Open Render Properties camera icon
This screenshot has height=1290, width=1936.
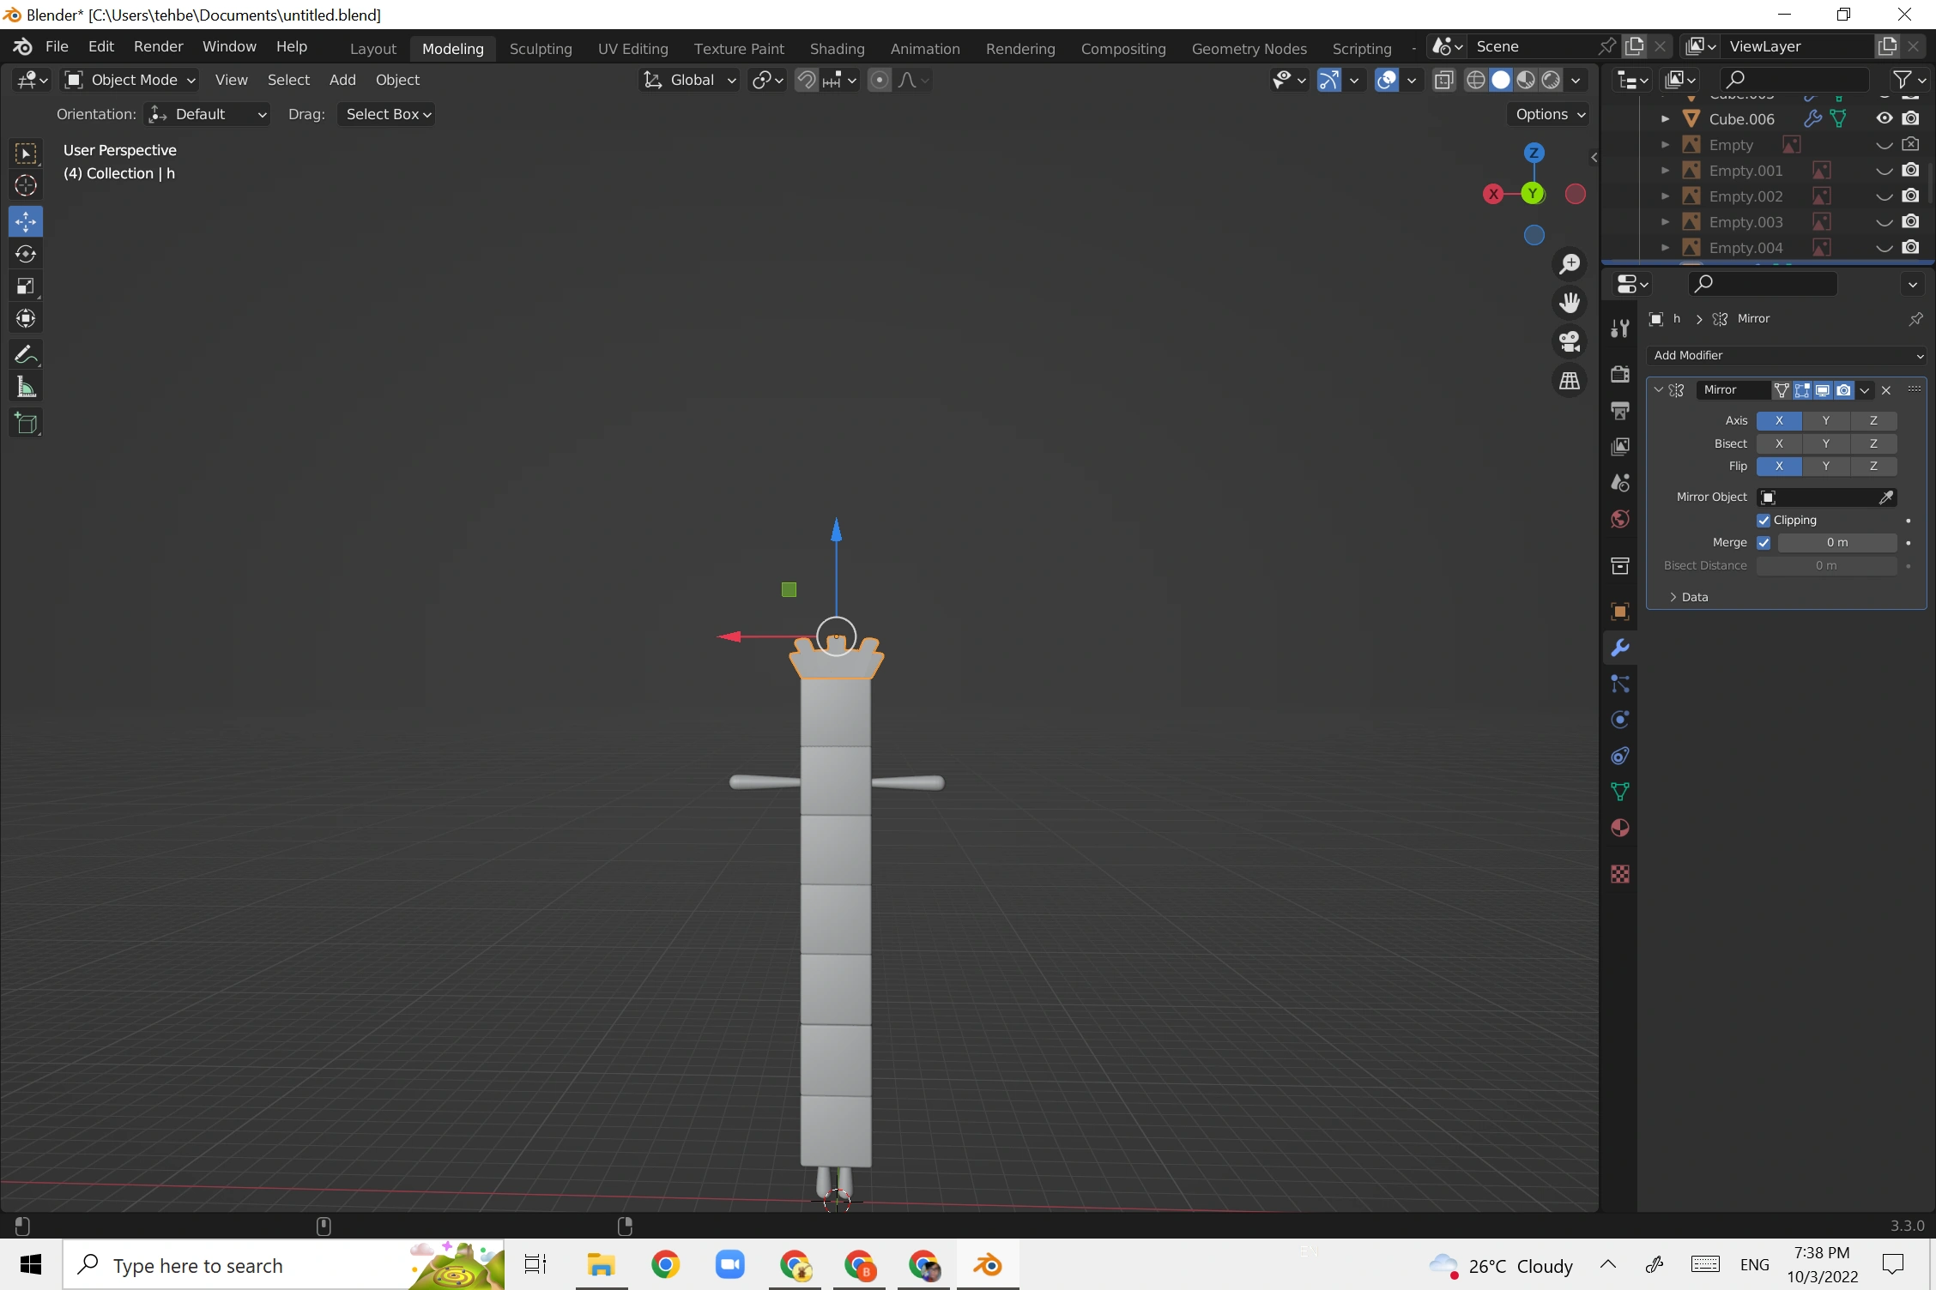coord(1619,375)
